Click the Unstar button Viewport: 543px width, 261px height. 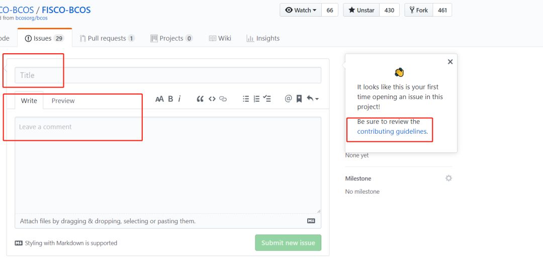click(361, 10)
